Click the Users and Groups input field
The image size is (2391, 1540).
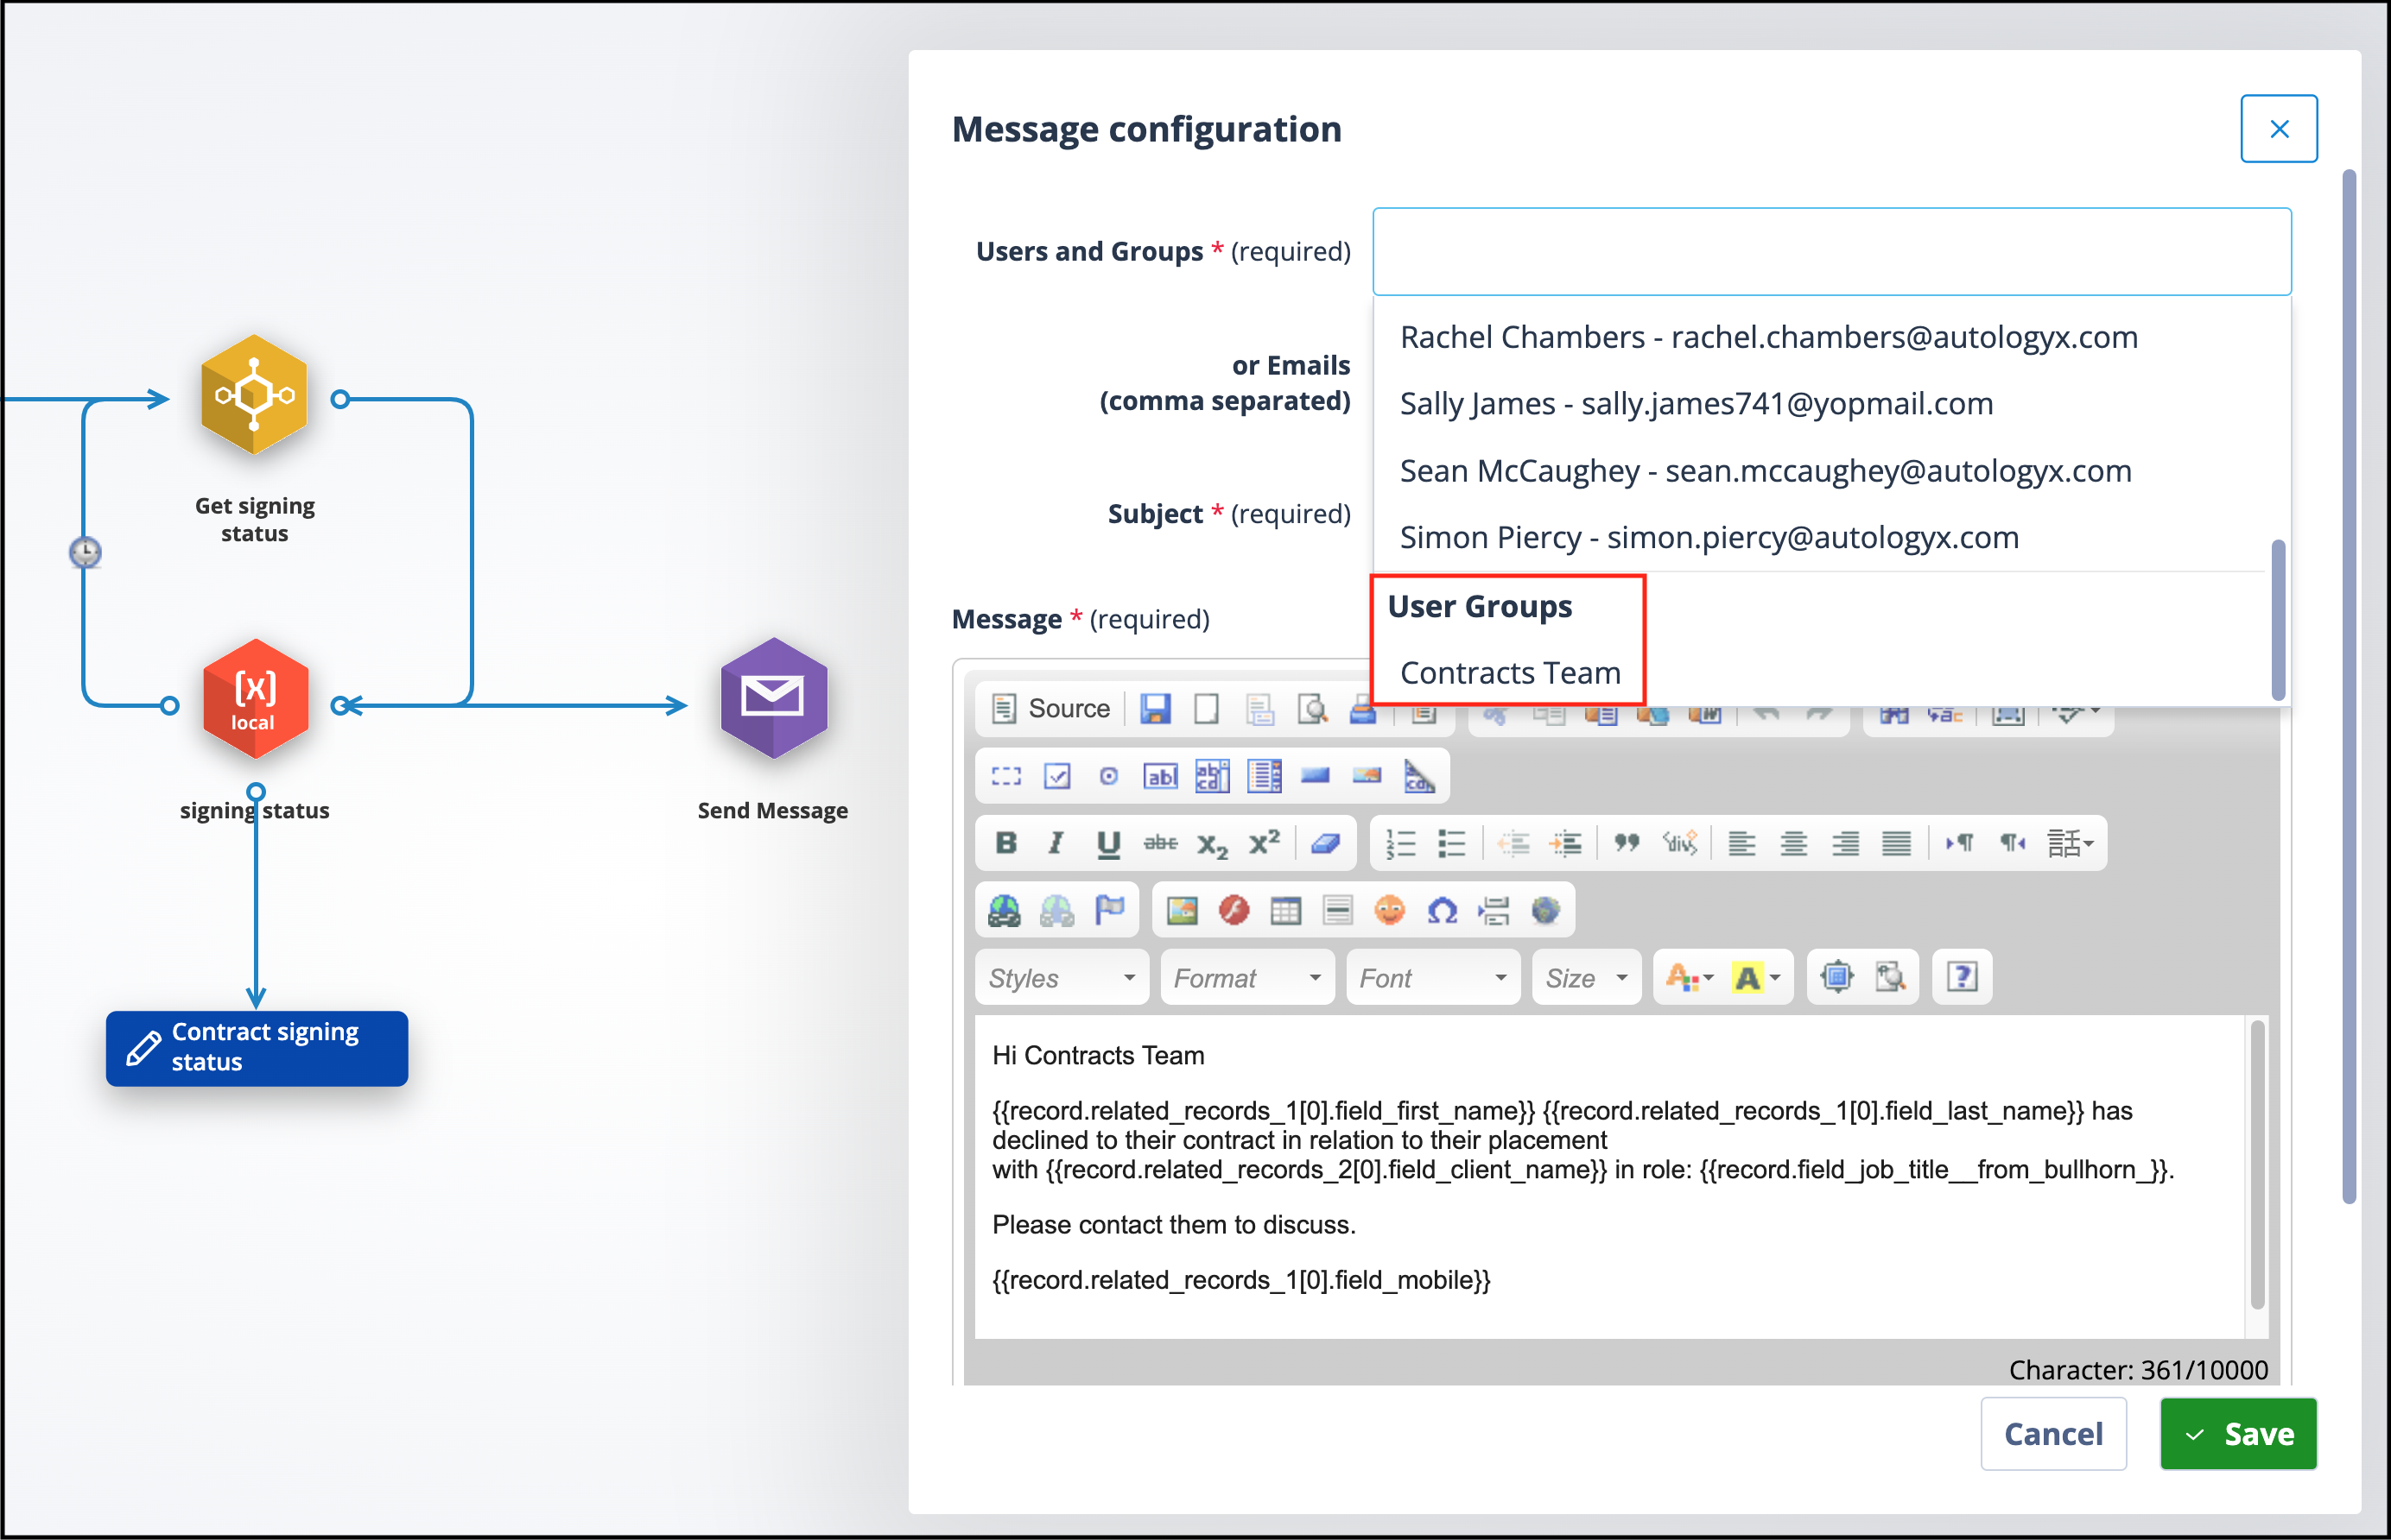1832,251
